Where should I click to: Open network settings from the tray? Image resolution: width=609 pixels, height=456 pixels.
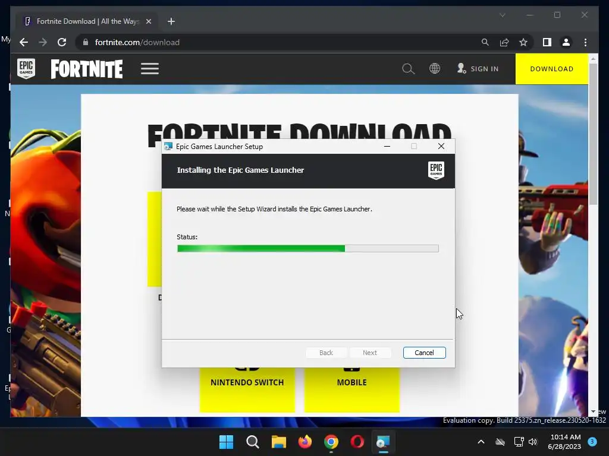tap(519, 442)
